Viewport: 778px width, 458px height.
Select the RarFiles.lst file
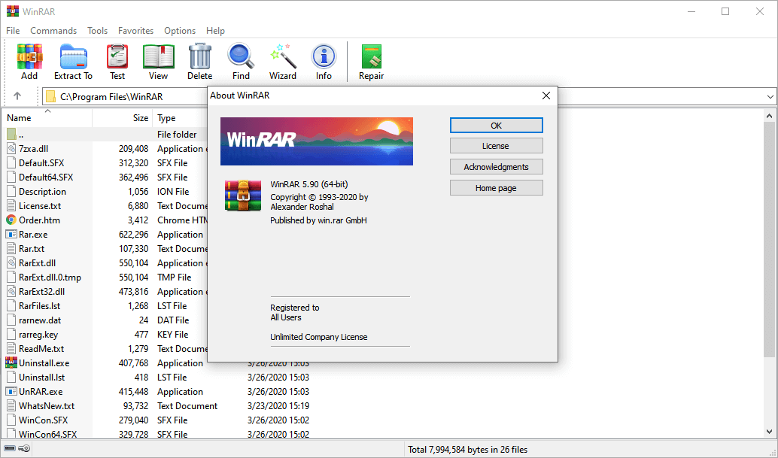(40, 306)
